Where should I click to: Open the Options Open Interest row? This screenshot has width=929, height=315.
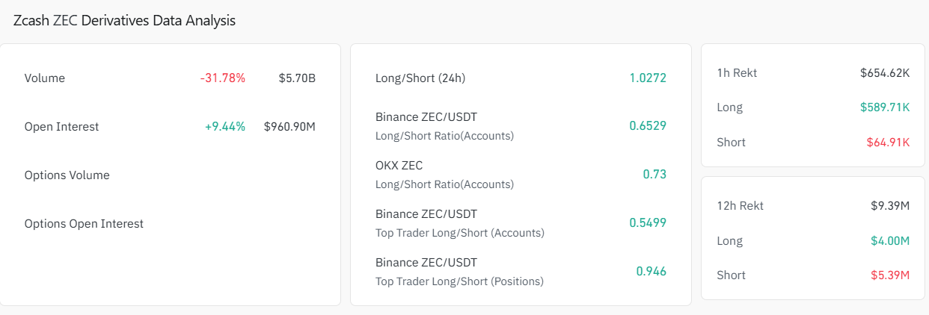point(84,223)
